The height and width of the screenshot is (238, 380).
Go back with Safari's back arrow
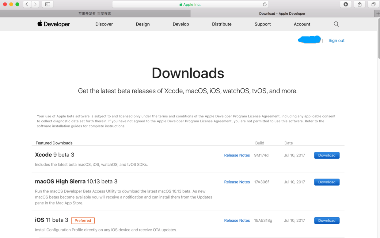(27, 4)
